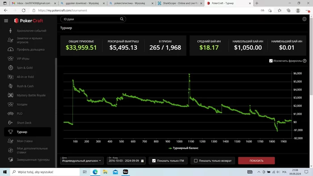Click the Завершенные турниры icon

10,159
